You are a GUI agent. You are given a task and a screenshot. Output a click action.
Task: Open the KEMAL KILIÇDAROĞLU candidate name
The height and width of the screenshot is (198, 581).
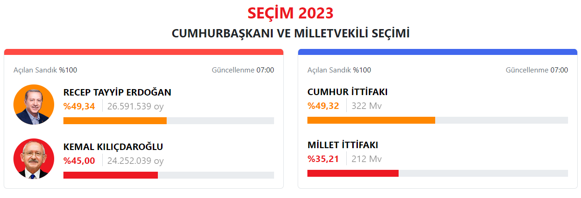tap(113, 147)
